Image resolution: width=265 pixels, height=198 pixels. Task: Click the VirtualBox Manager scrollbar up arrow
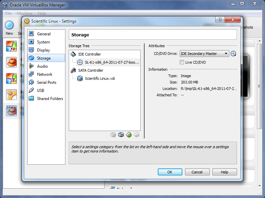pyautogui.click(x=260, y=41)
